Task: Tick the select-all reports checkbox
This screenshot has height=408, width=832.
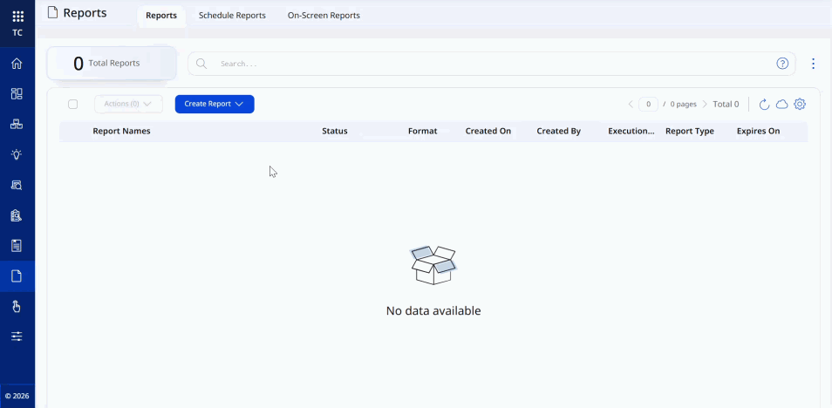Action: 72,104
